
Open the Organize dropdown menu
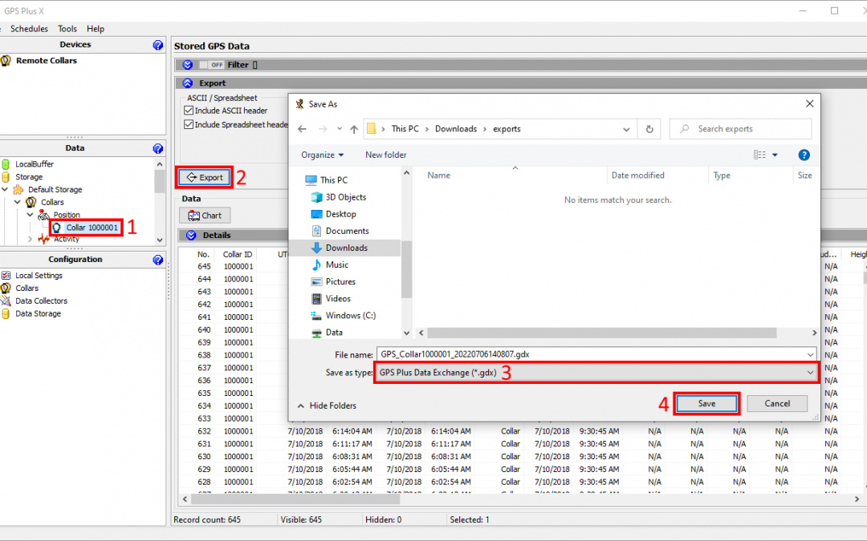click(x=322, y=155)
